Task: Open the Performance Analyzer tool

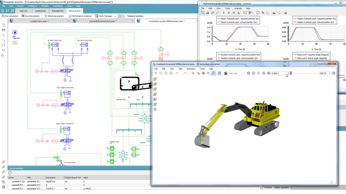Action: click(80, 16)
